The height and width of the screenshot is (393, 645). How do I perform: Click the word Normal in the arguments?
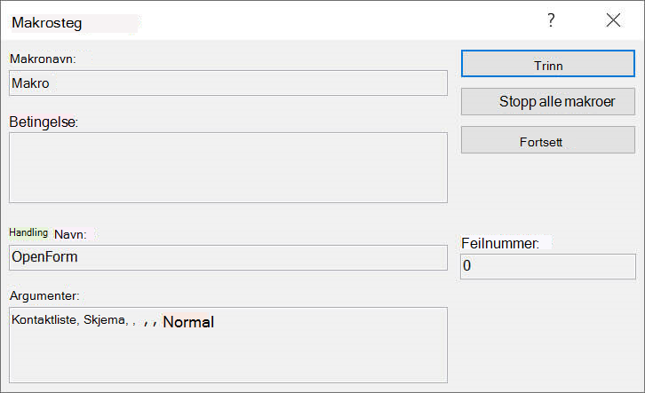pos(188,321)
